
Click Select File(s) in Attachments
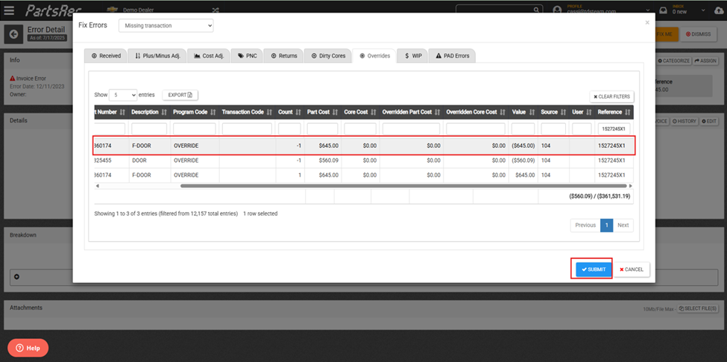pyautogui.click(x=698, y=308)
